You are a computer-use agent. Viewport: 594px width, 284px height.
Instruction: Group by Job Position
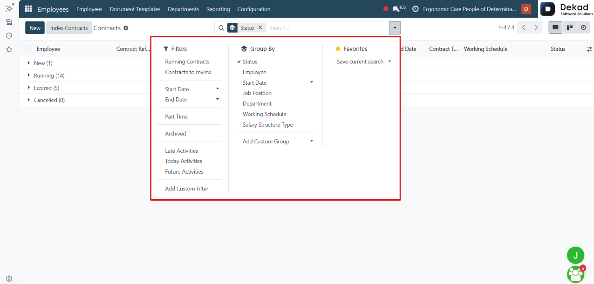[257, 93]
